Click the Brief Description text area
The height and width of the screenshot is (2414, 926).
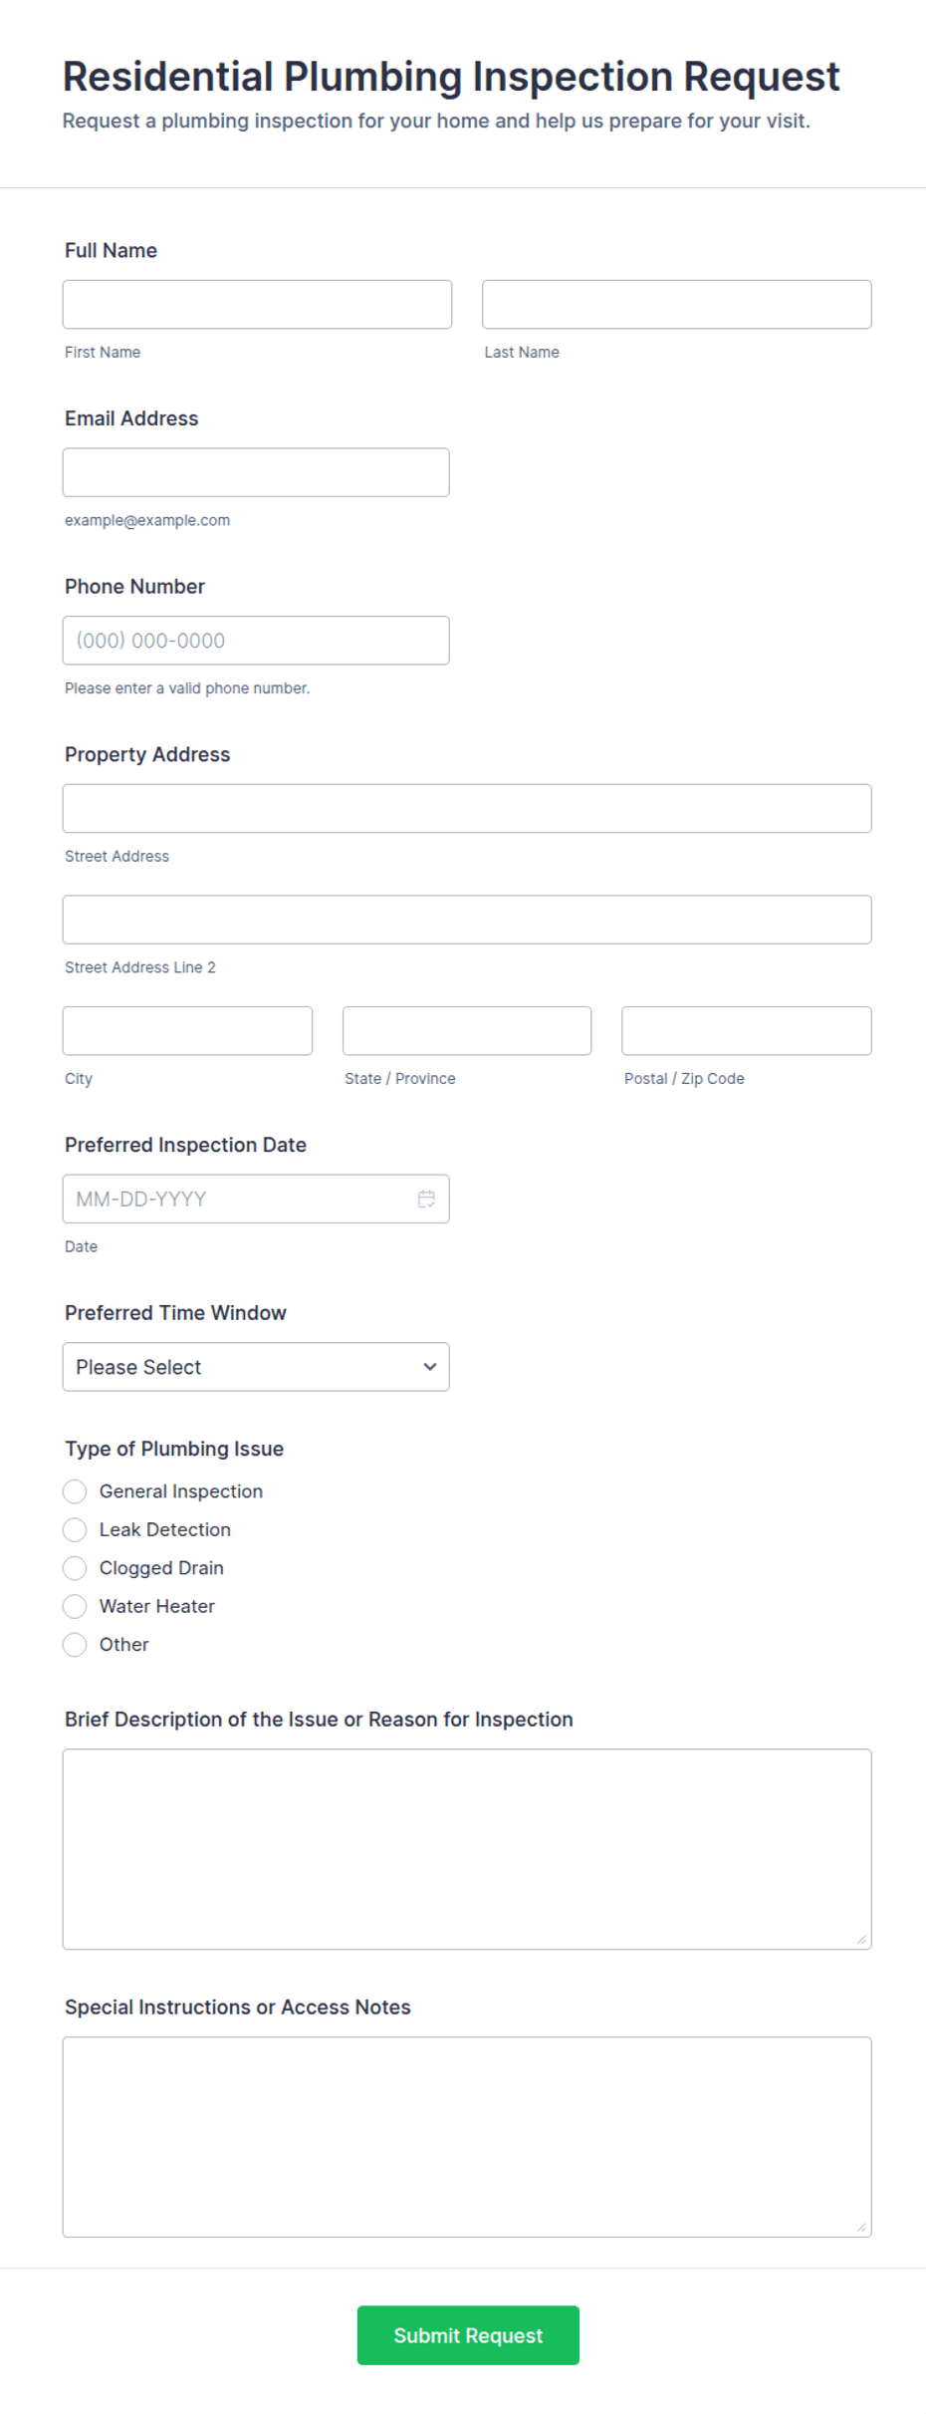point(467,1849)
